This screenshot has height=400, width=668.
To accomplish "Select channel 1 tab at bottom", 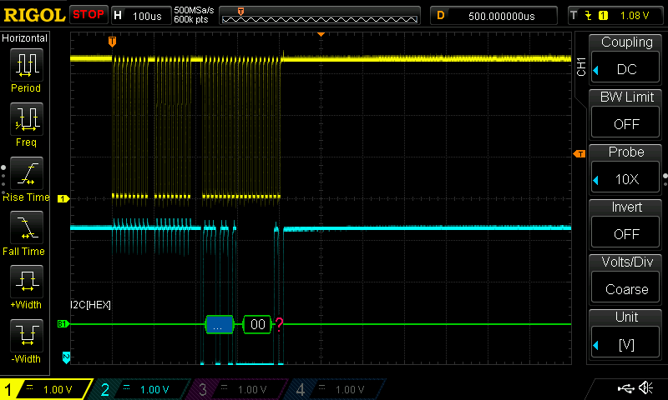I will click(x=46, y=389).
